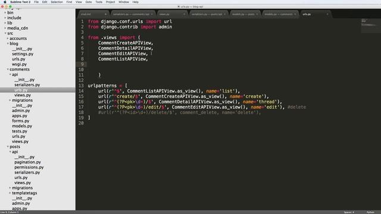This screenshot has height=214, width=381.
Task: Click the commented delete url on line 18
Action: (x=179, y=112)
